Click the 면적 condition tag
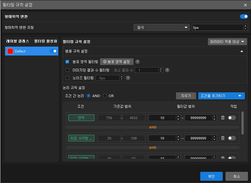 pyautogui.click(x=81, y=118)
